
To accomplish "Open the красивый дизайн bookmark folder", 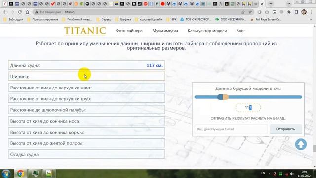I will tap(149, 20).
